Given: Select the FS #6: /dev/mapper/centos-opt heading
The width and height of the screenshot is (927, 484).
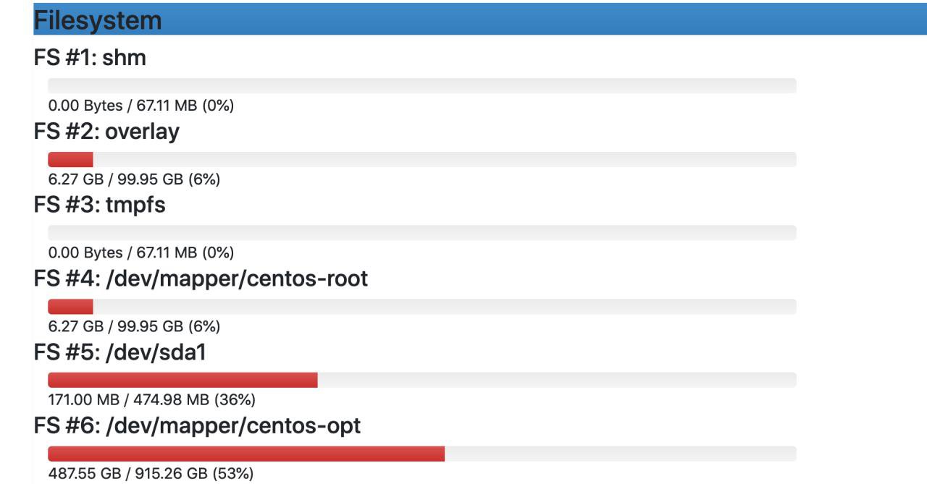Looking at the screenshot, I should [197, 425].
